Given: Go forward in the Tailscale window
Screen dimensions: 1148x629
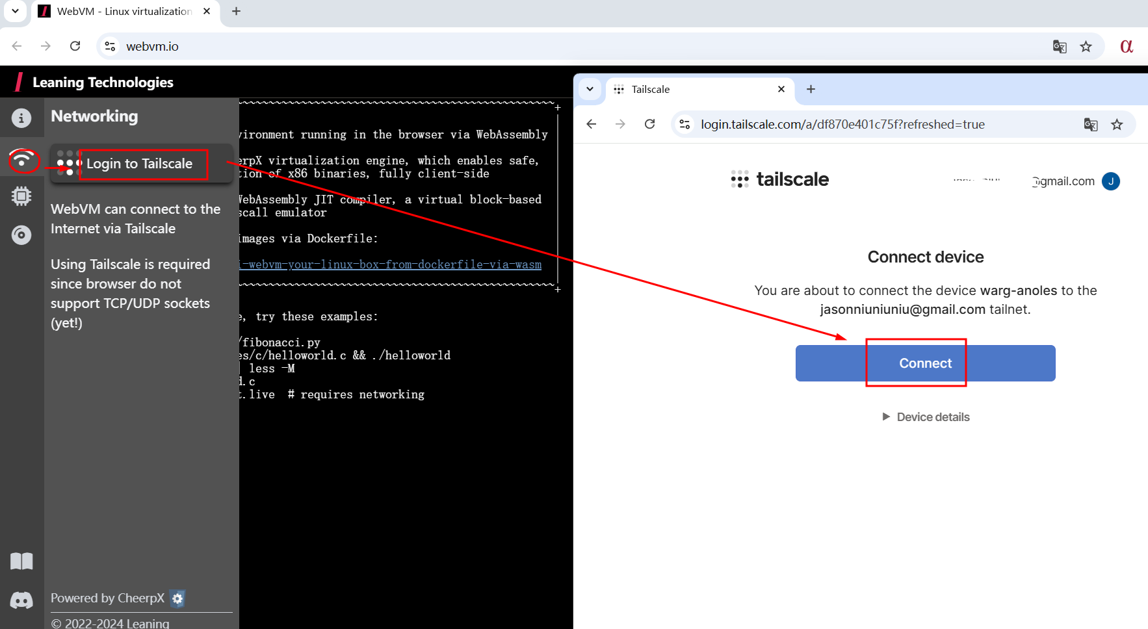Looking at the screenshot, I should pyautogui.click(x=620, y=124).
